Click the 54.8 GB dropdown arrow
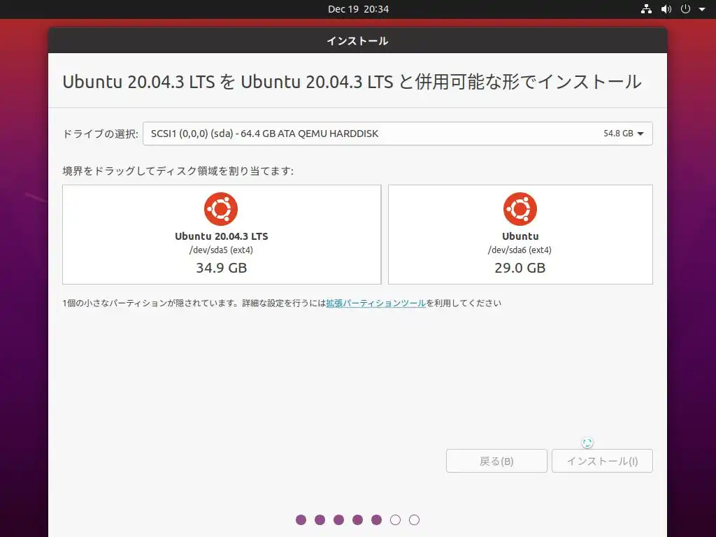This screenshot has width=716, height=537. [640, 134]
